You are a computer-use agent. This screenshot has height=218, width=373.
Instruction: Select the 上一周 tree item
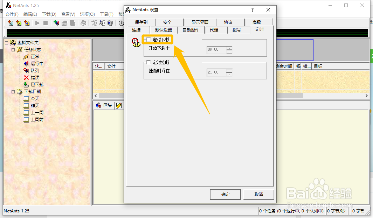[x=37, y=112]
